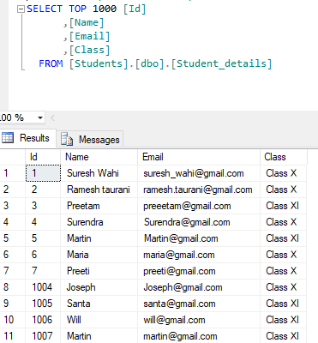Click email suresh_wahi@gmail.com
Viewport: 318px width, 343px height.
(199, 173)
